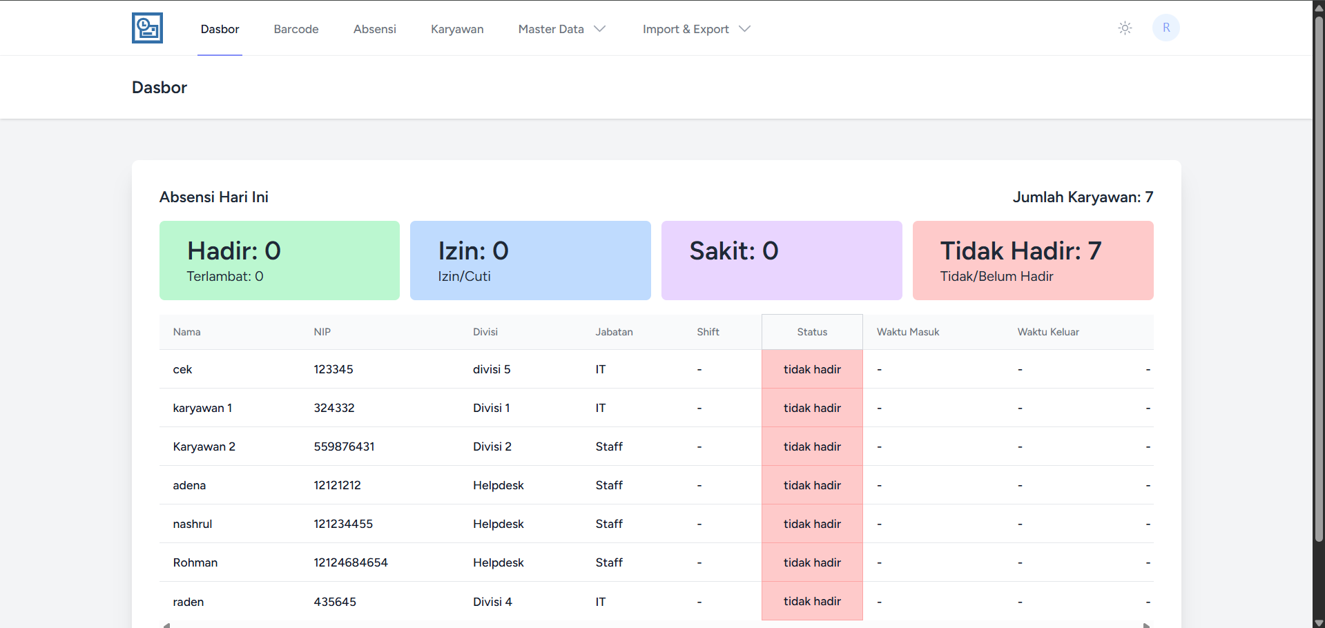Go to the Absensi page
The width and height of the screenshot is (1325, 628).
point(374,29)
